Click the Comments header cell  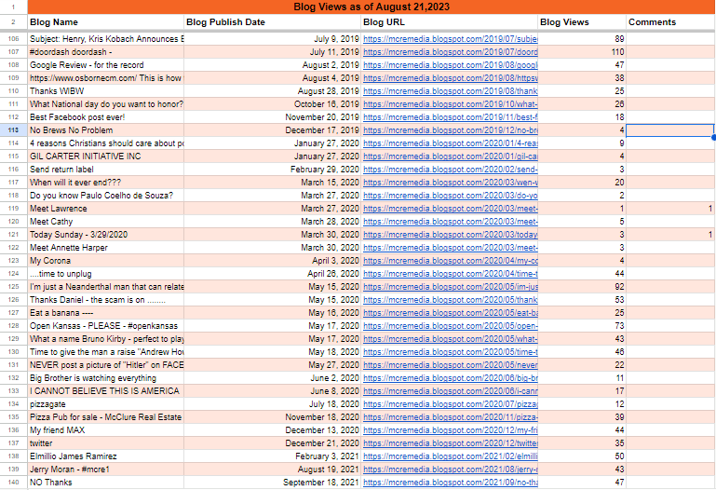tap(670, 22)
